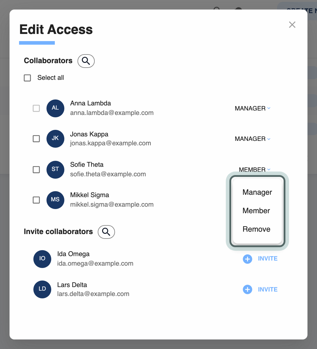Image resolution: width=317 pixels, height=349 pixels.
Task: Open Anna Lambda's MANAGER role dropdown
Action: [x=253, y=108]
